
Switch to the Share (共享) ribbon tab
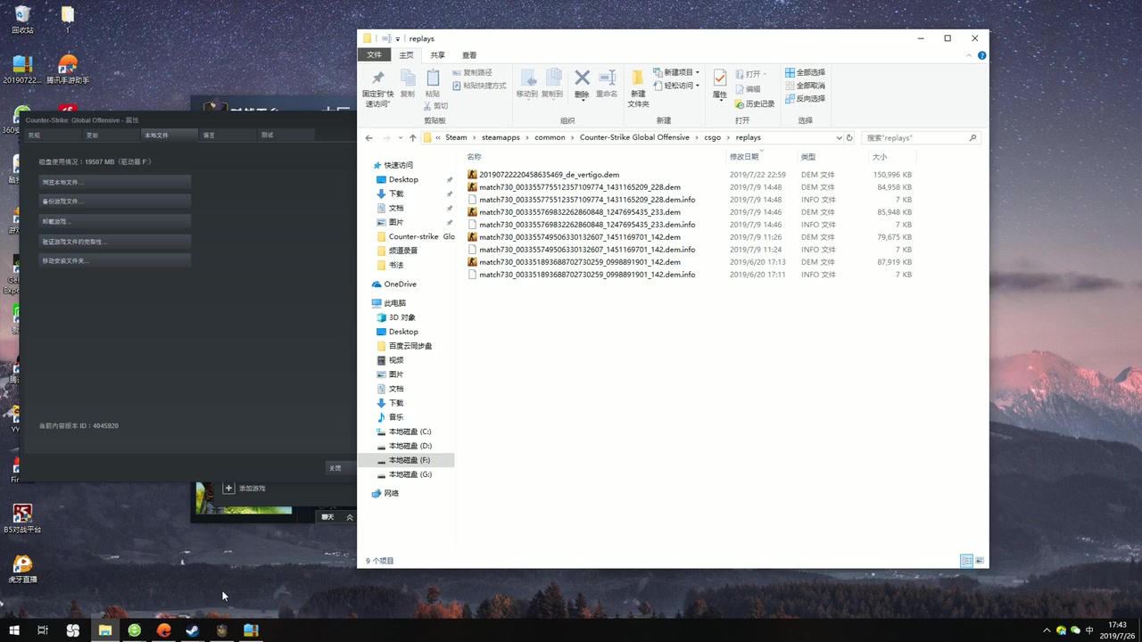pyautogui.click(x=437, y=55)
